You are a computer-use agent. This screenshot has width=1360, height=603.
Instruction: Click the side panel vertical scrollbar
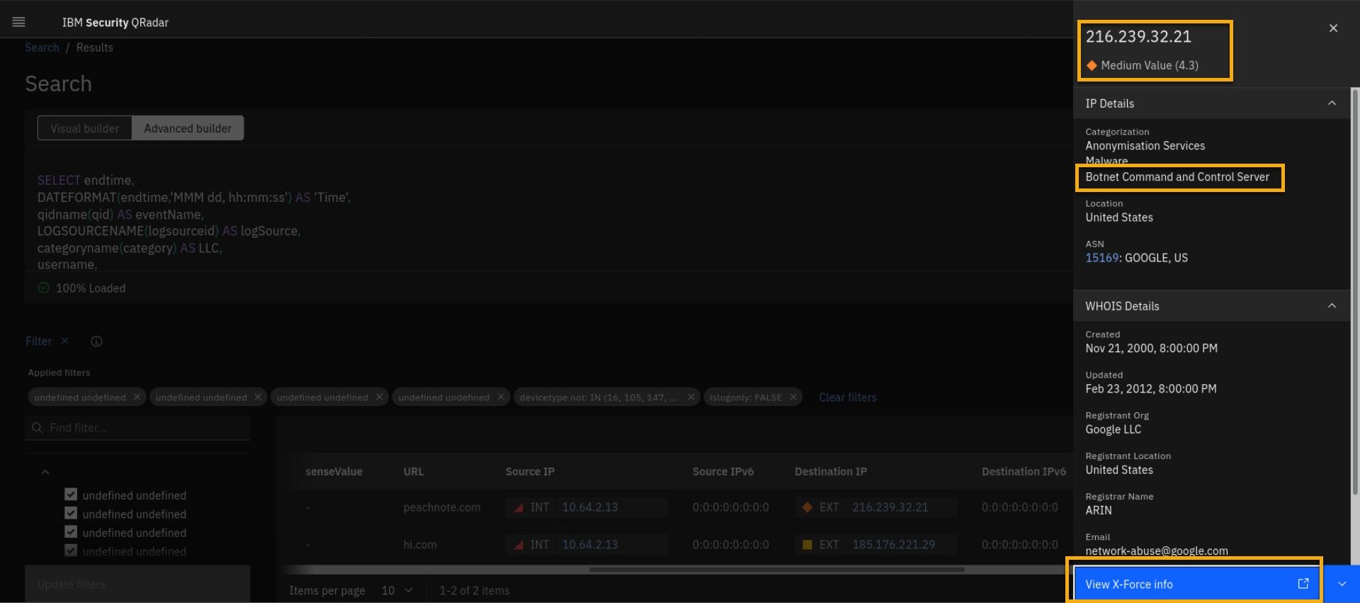[1355, 291]
